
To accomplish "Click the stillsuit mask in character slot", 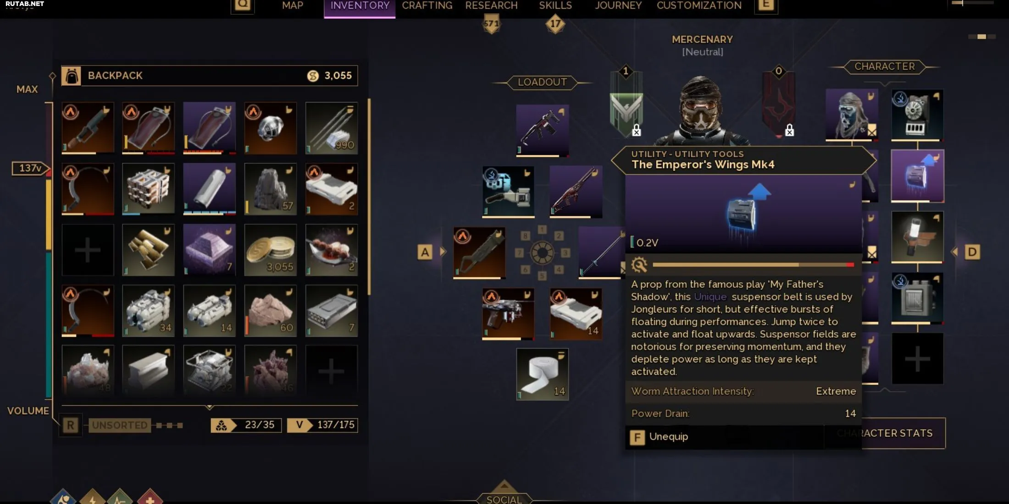I will pos(852,114).
